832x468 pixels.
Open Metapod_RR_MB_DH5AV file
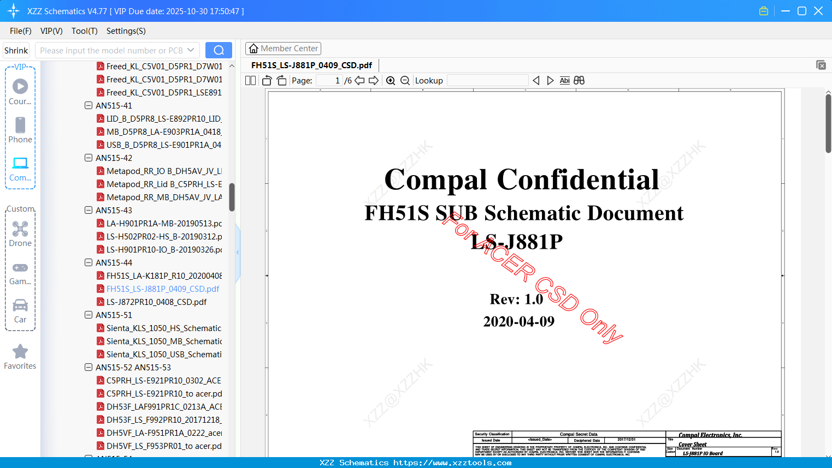point(159,197)
